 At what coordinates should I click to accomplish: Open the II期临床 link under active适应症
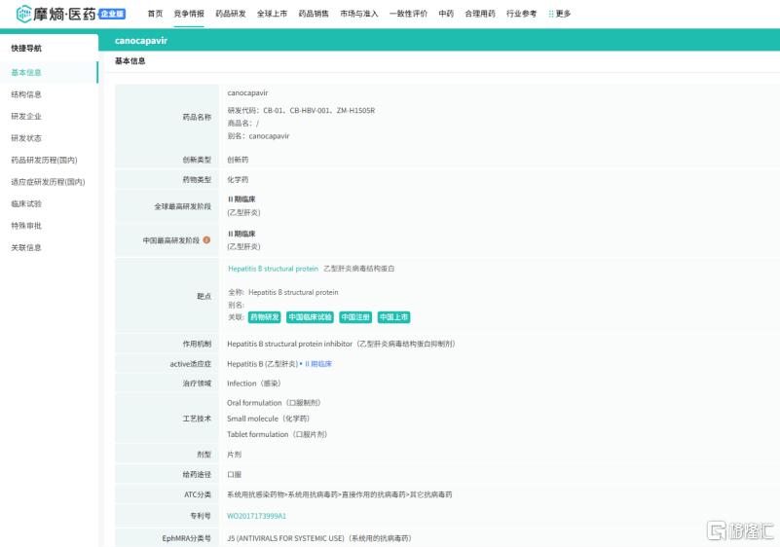point(318,364)
